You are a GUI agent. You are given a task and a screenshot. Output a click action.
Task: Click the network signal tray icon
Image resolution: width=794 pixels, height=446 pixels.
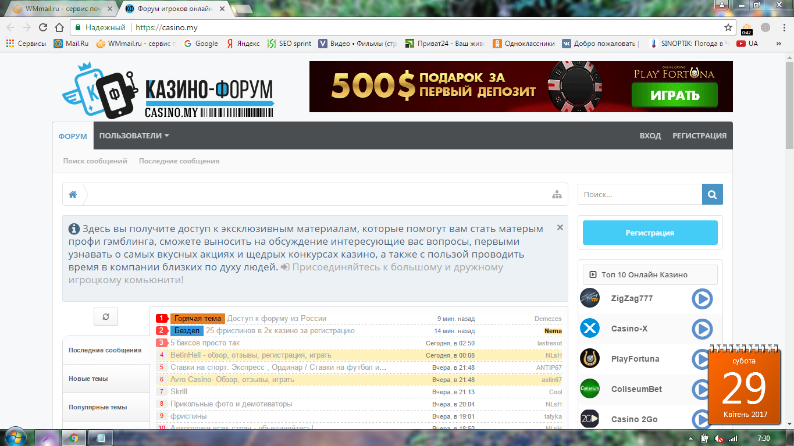[x=733, y=438]
